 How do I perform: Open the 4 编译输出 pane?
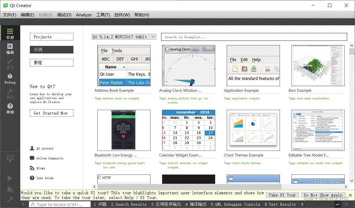click(x=196, y=205)
